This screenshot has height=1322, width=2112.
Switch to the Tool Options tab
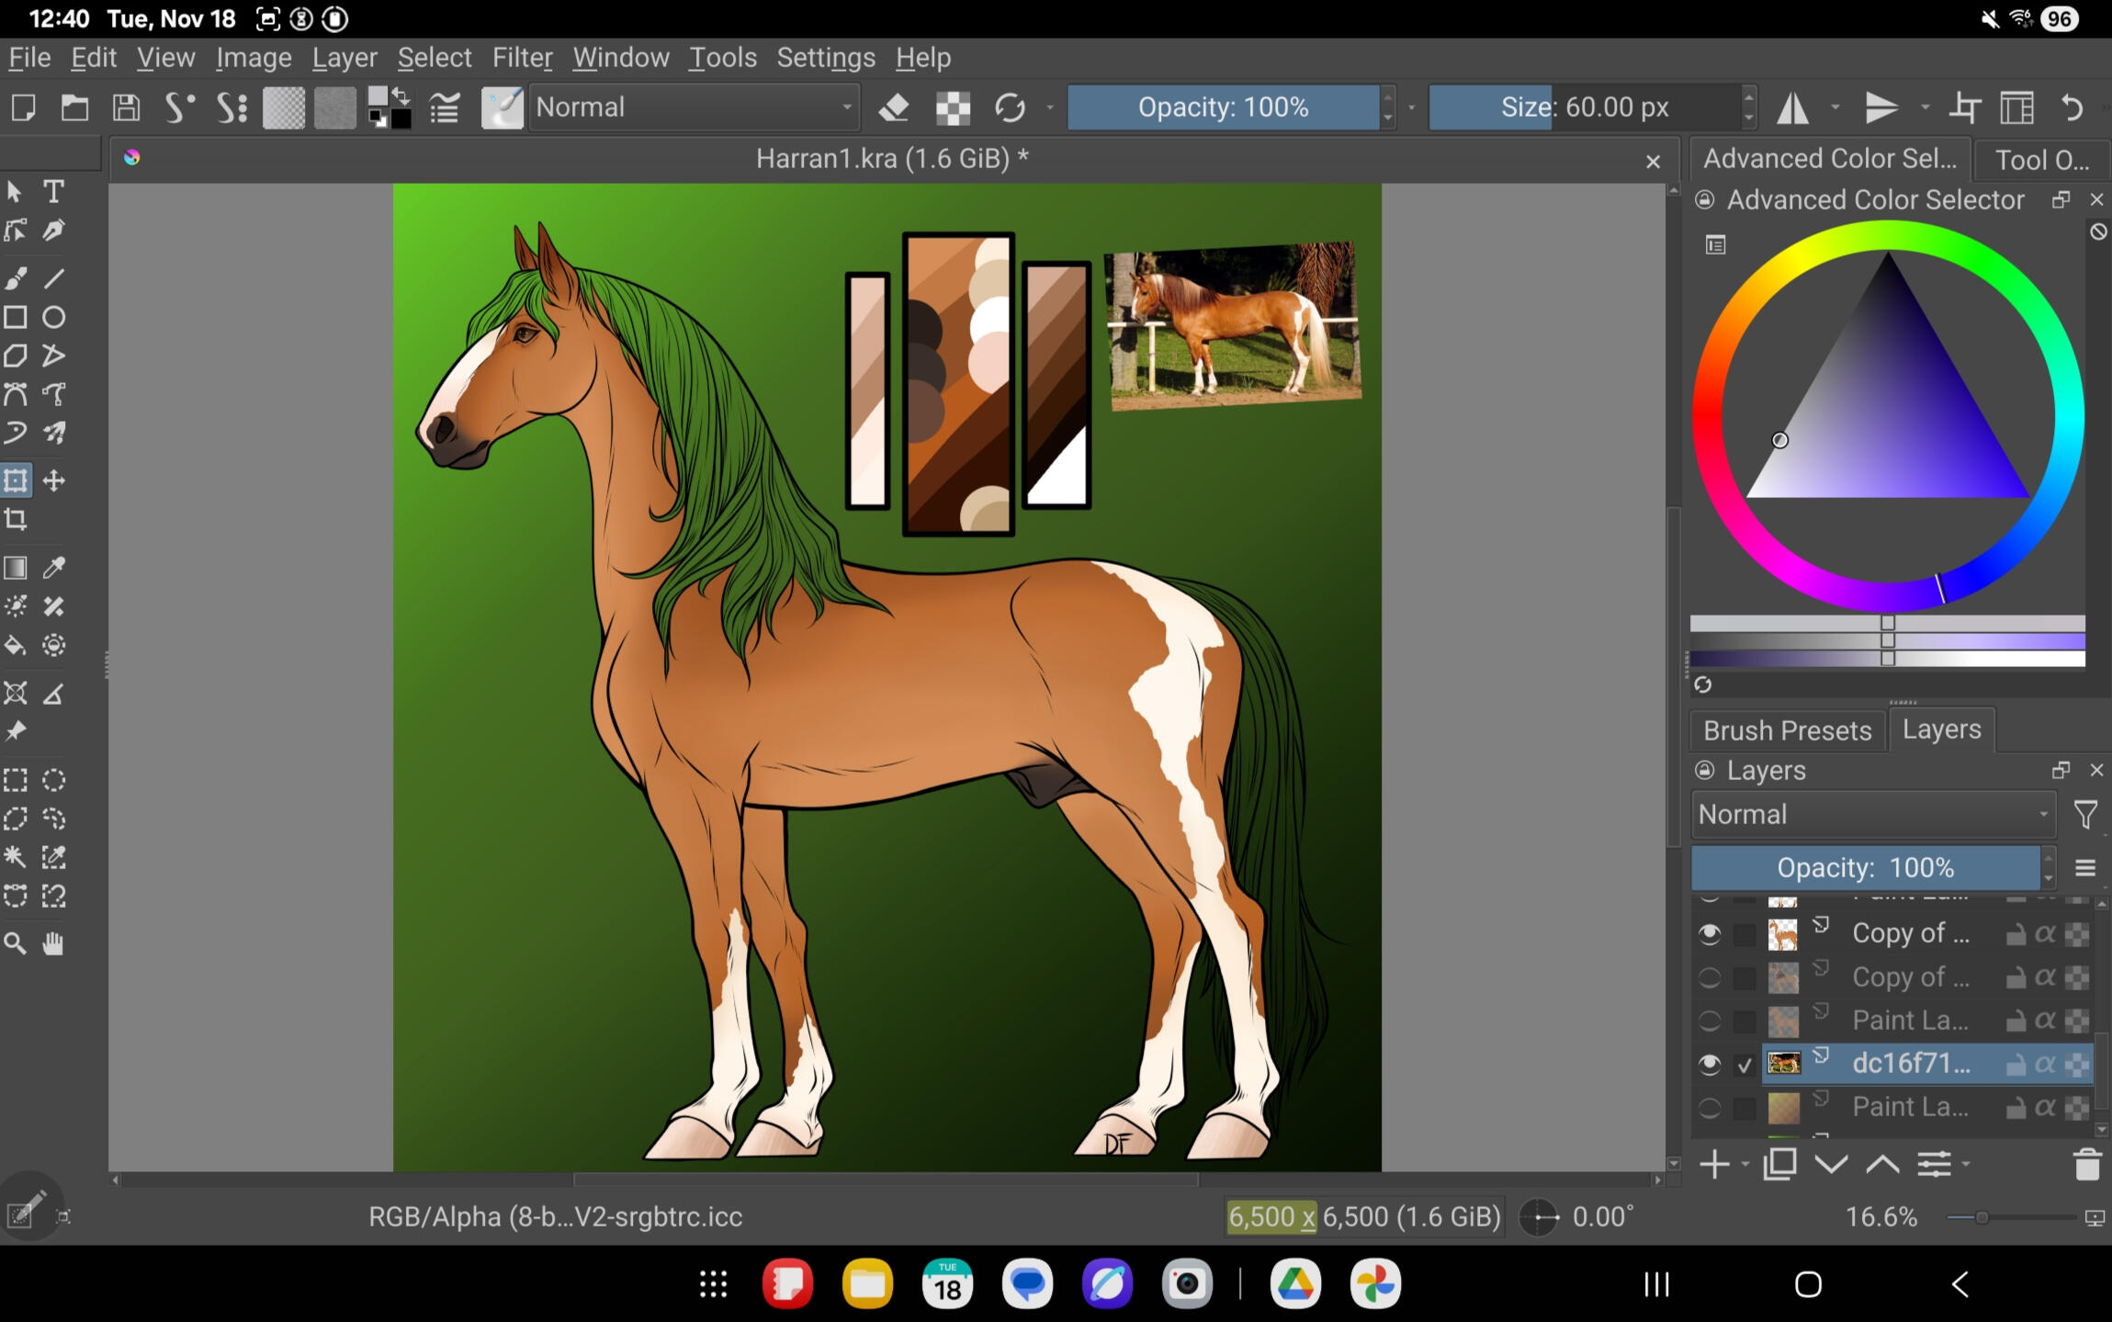(x=2041, y=160)
